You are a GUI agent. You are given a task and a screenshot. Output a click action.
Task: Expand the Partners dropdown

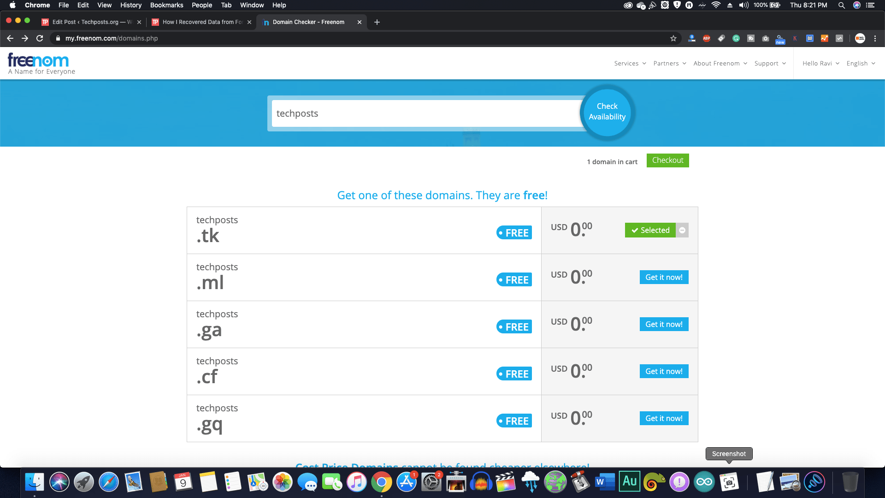point(670,63)
